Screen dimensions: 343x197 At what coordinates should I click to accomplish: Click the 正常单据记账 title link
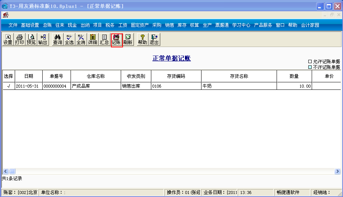171,58
